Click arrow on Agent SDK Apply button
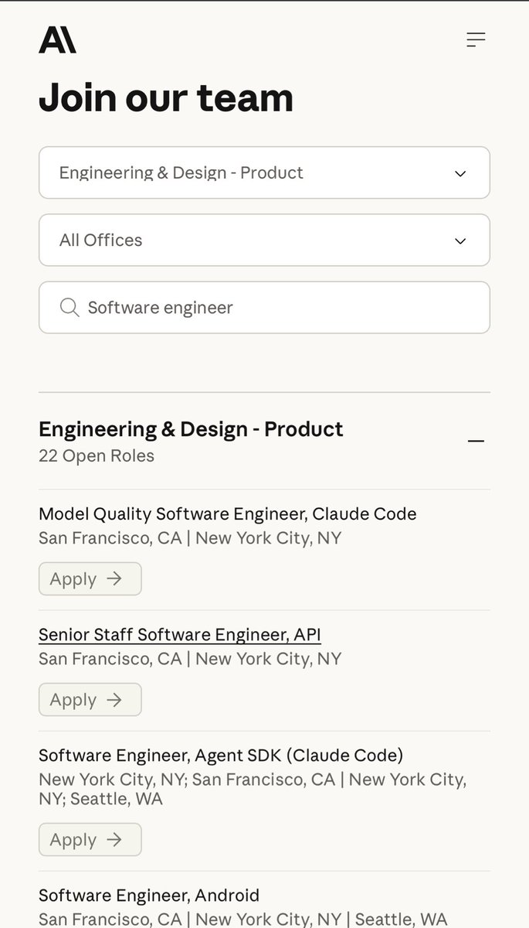The image size is (529, 928). (x=114, y=839)
